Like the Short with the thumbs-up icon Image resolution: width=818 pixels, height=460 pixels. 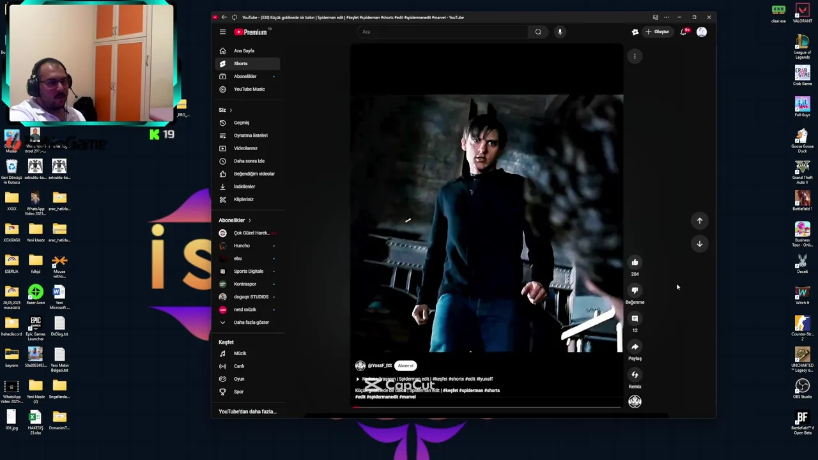pyautogui.click(x=635, y=262)
